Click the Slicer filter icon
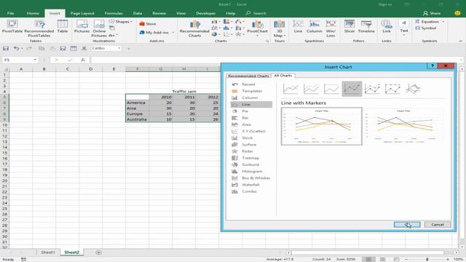 pos(349,26)
